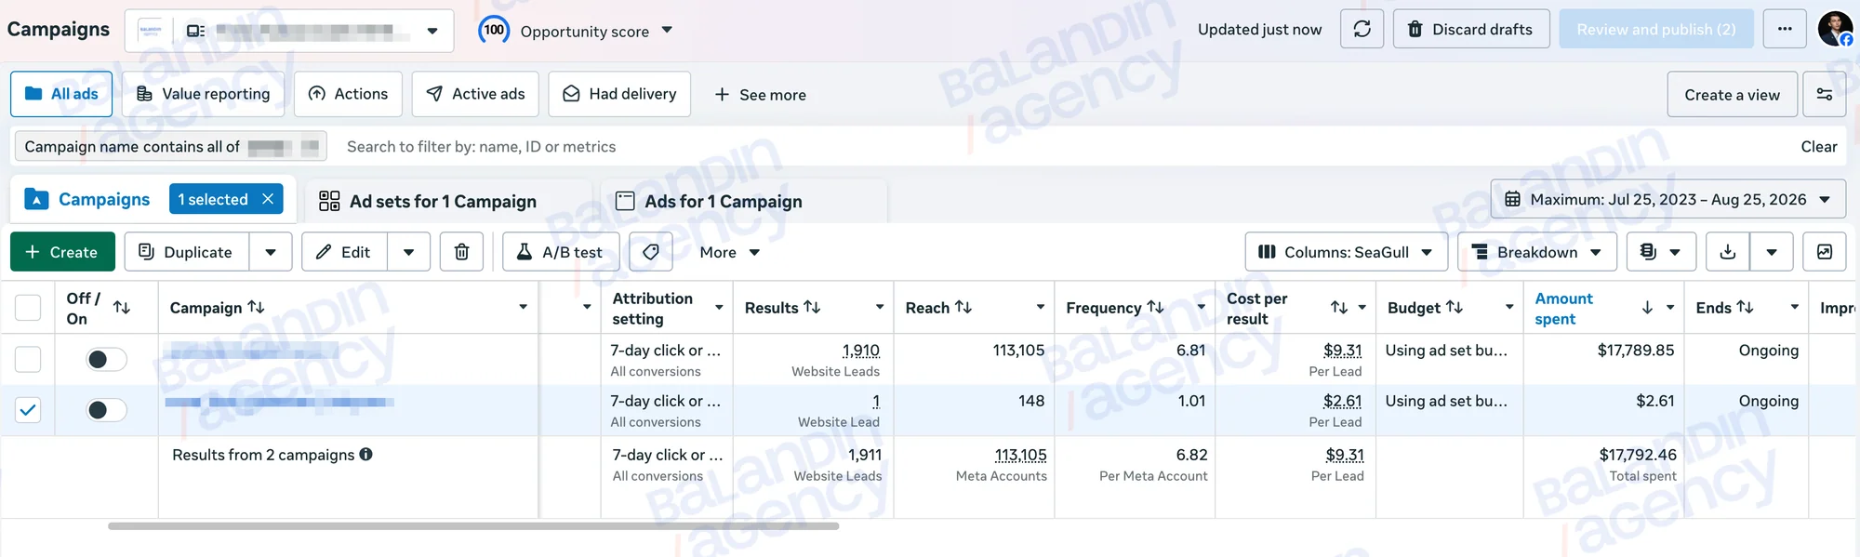Open the view settings sliders icon

coord(1825,95)
